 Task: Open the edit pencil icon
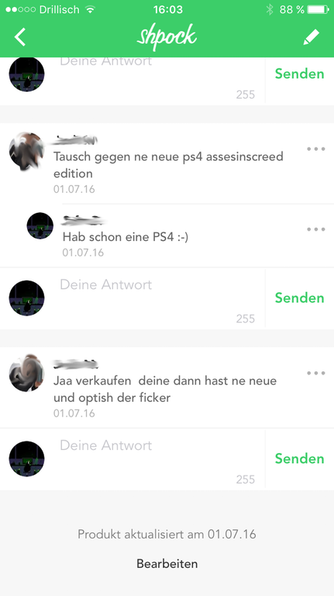pyautogui.click(x=312, y=37)
